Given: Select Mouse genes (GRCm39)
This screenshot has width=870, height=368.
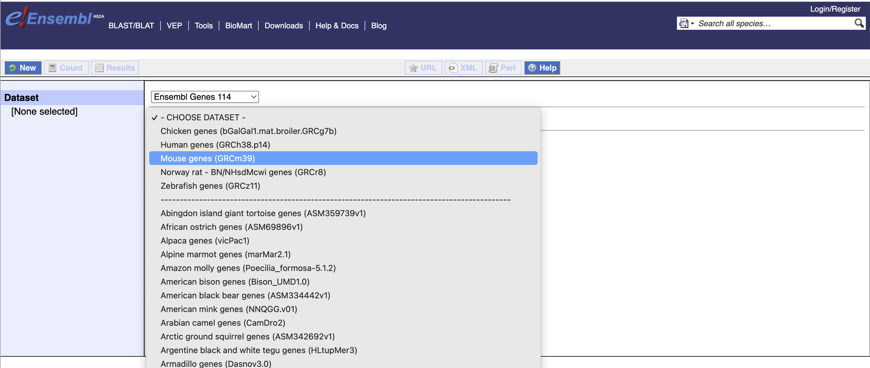Looking at the screenshot, I should coord(343,158).
